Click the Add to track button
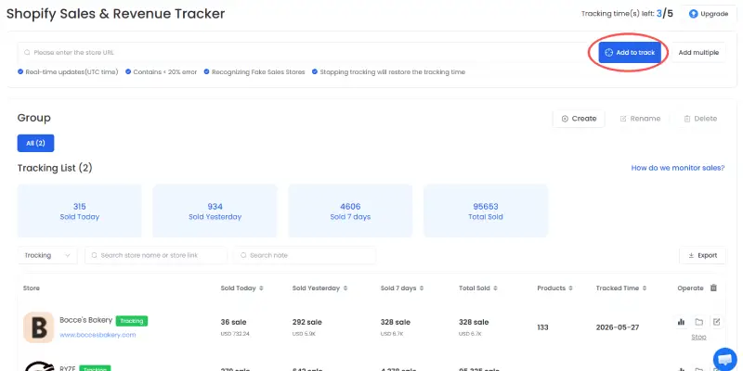Viewport: 743px width, 371px height. (x=630, y=53)
